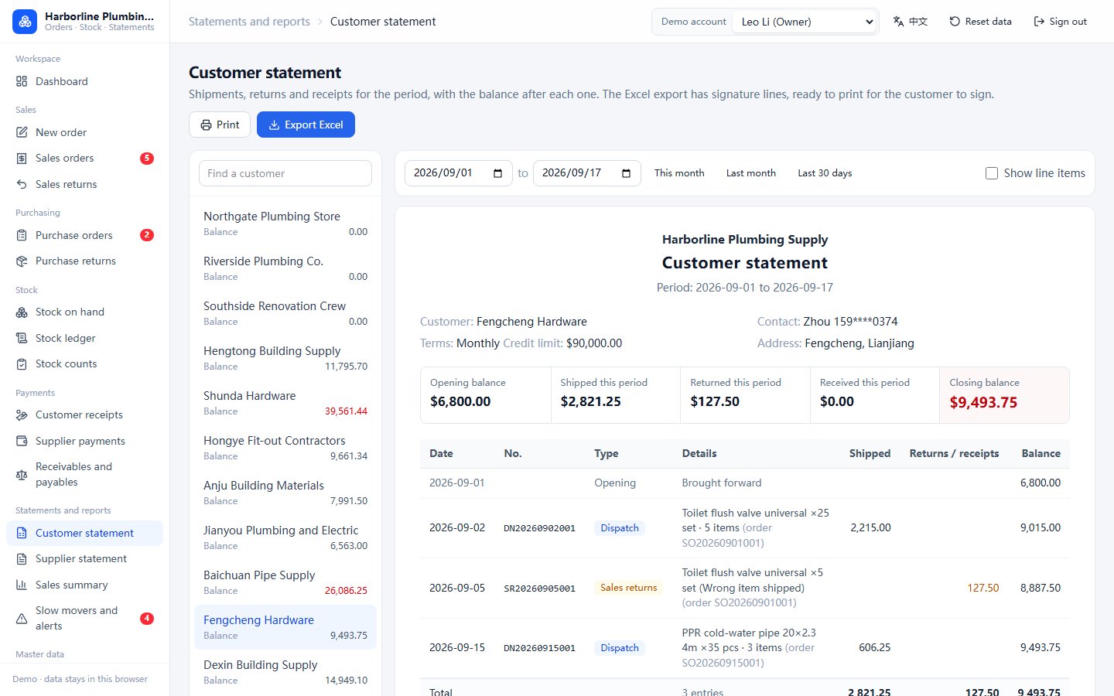Select customer Shunda Hardware
Image resolution: width=1114 pixels, height=696 pixels.
(x=285, y=403)
